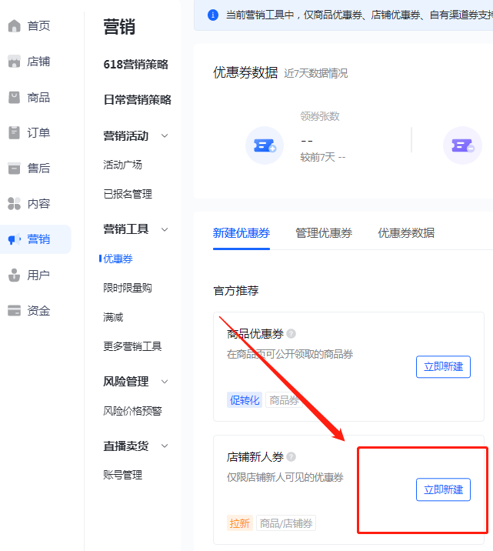Click the 官方推荐 heading
The height and width of the screenshot is (551, 493).
coord(236,291)
